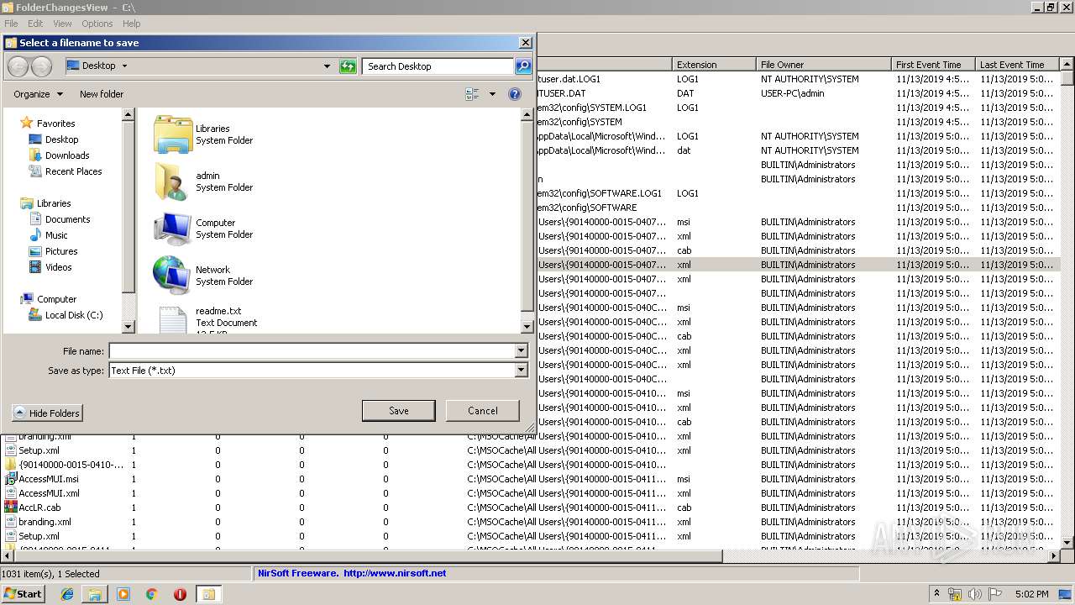Follow the nirsoft.net link in status bar
Viewport: 1075px width, 605px height.
tap(395, 574)
